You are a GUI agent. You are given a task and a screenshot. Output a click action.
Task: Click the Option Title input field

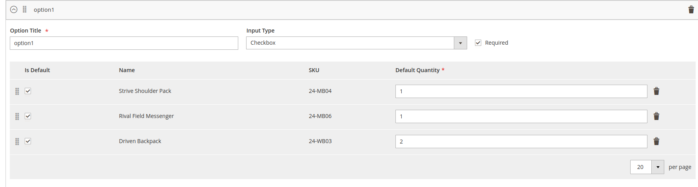pyautogui.click(x=124, y=43)
